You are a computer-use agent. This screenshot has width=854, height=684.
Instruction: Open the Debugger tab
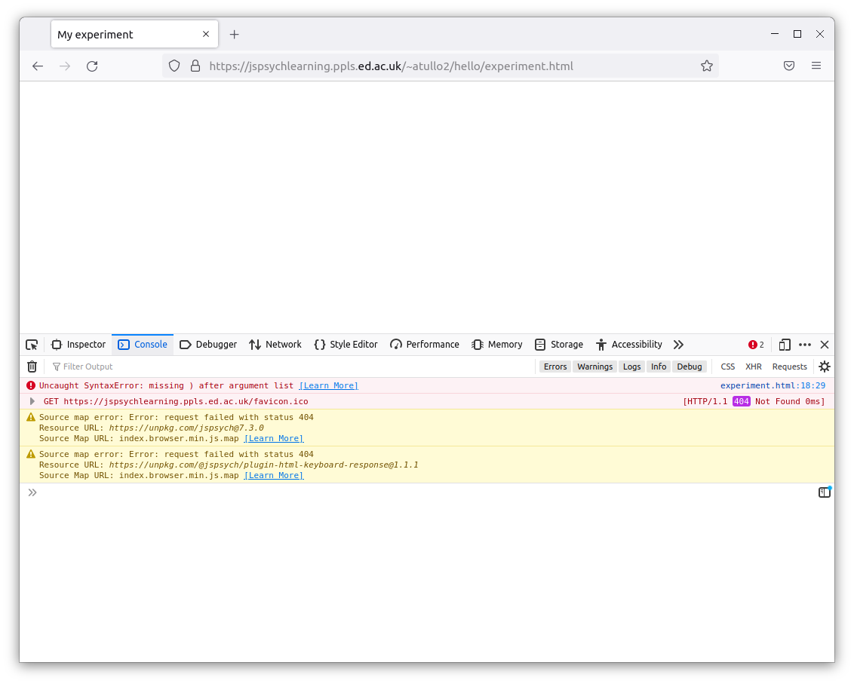pyautogui.click(x=208, y=345)
